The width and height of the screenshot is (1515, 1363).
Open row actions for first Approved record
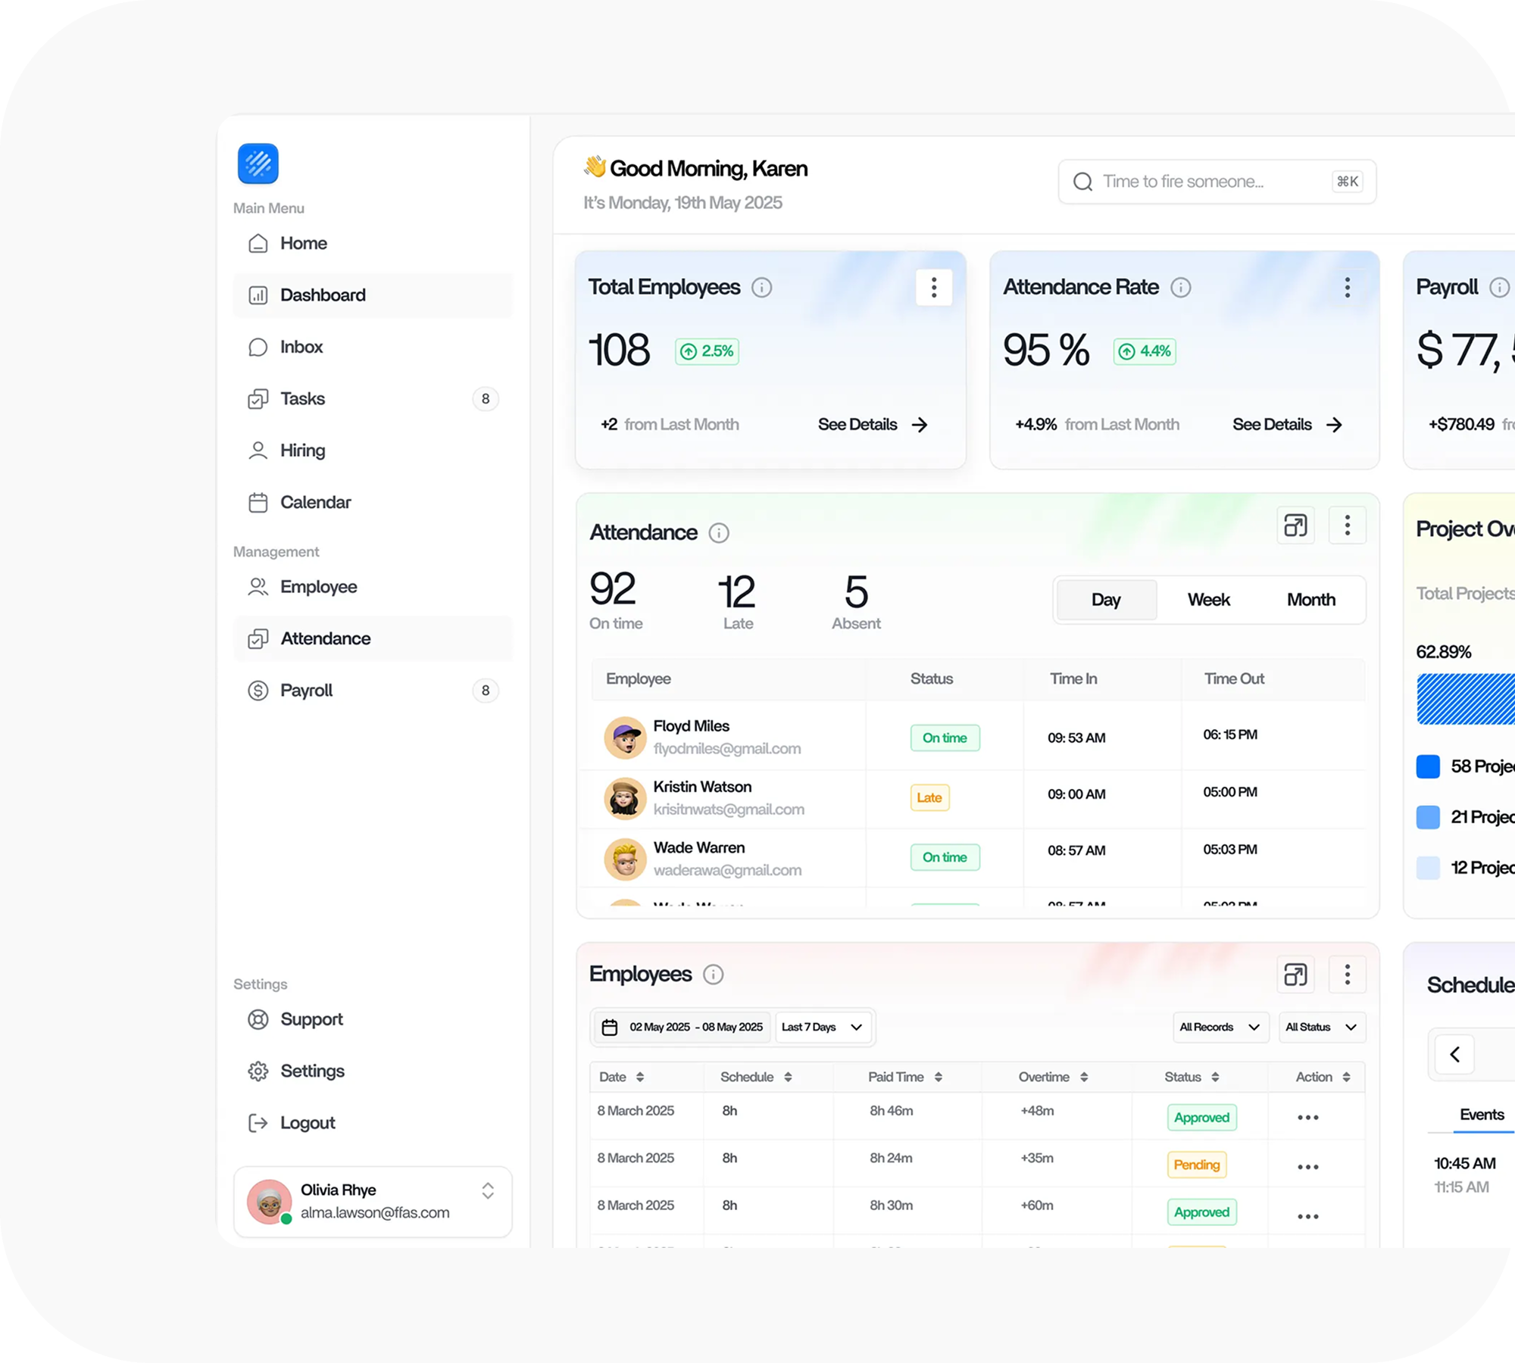(1307, 1118)
